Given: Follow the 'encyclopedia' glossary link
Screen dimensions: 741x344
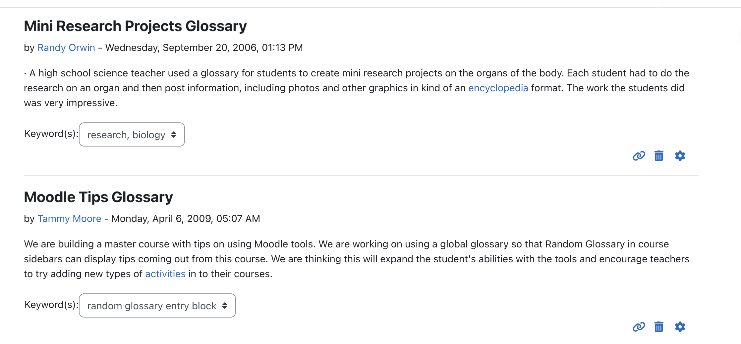Looking at the screenshot, I should tap(498, 88).
